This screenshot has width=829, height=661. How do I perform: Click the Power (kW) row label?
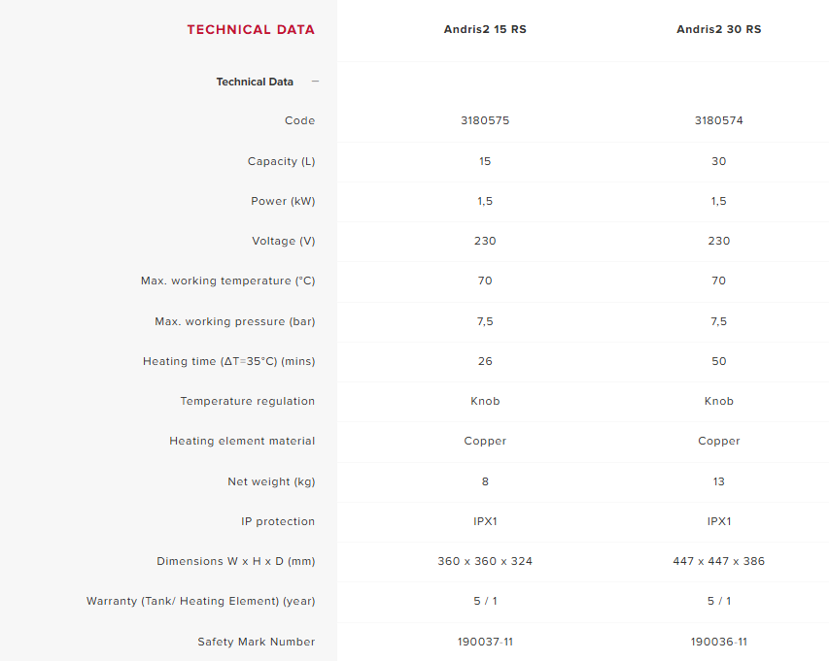tap(283, 201)
